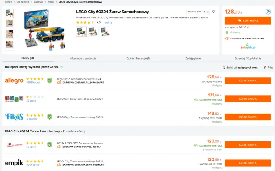
Task: Switch to Informacje o produkcie tab
Action: point(83,58)
